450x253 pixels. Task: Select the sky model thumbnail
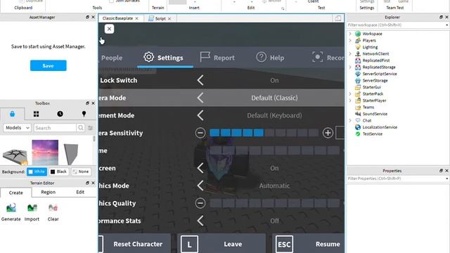45,153
